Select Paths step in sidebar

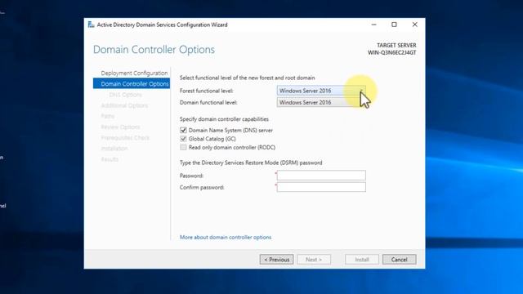108,116
